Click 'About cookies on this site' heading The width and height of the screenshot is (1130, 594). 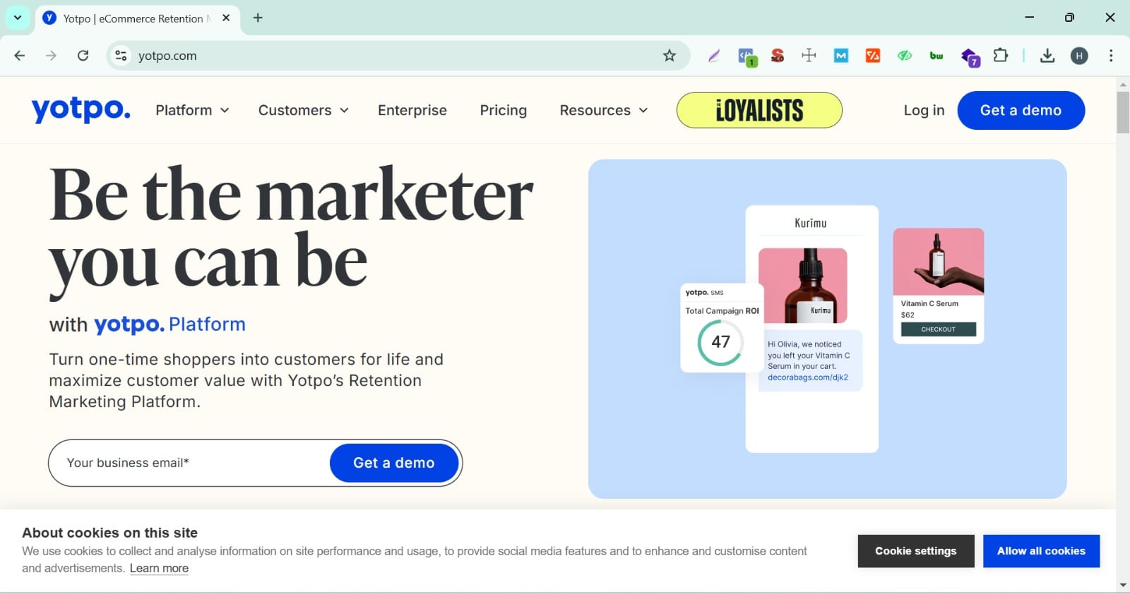point(109,533)
